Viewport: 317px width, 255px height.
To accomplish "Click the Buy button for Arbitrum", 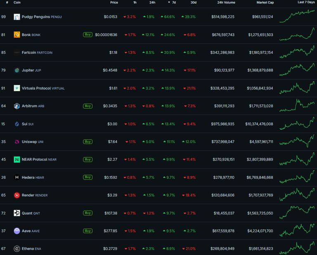I will pos(88,106).
